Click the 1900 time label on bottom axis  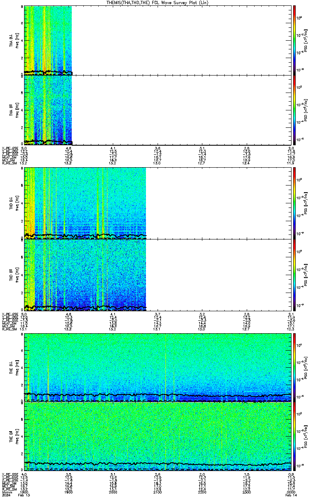pyautogui.click(x=69, y=492)
